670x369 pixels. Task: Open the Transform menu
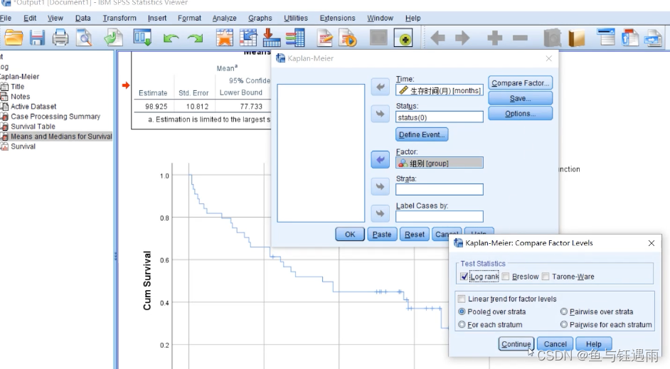[119, 18]
